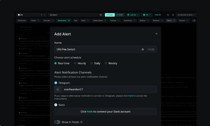Open the book icon in Fee Switch search
Screen dimensions: 210x126
[101, 15]
